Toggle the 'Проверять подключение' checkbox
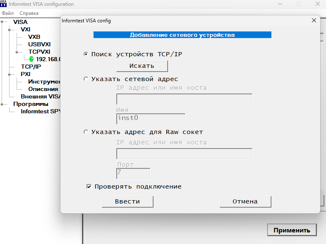 pos(89,187)
